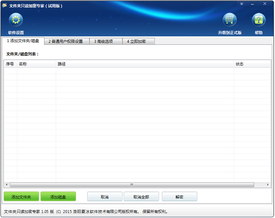
Task: Click the 升级到正式版 shopping cart icon
Action: (x=230, y=19)
